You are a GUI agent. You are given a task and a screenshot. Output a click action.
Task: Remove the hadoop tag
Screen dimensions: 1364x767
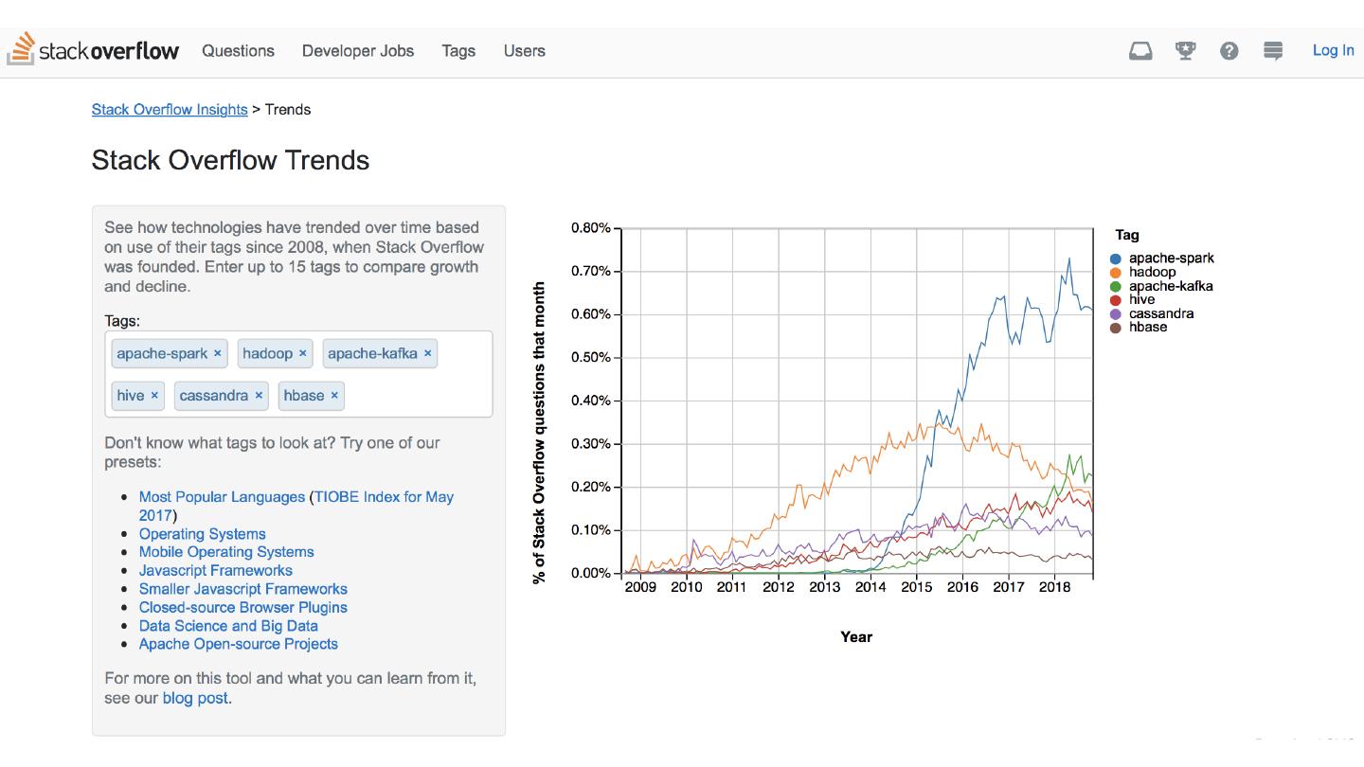click(x=302, y=353)
